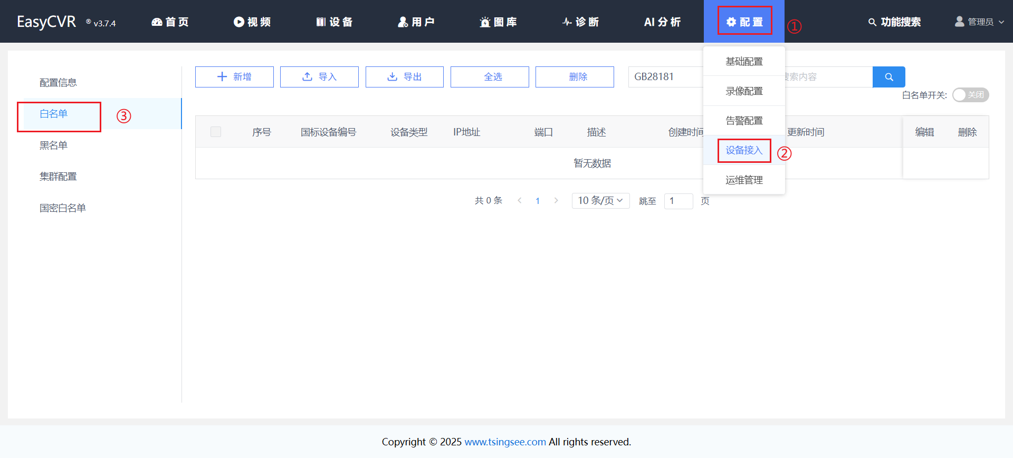Choose 录像配置 in the dropdown menu
Image resolution: width=1013 pixels, height=458 pixels.
[744, 91]
